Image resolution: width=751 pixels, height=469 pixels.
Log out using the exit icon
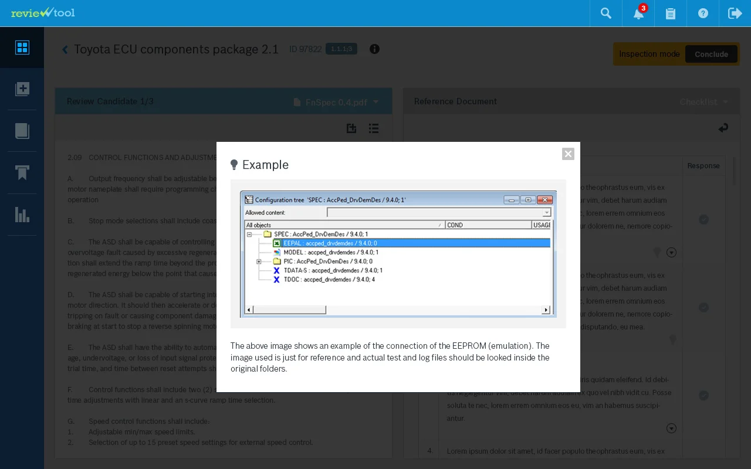click(x=735, y=13)
